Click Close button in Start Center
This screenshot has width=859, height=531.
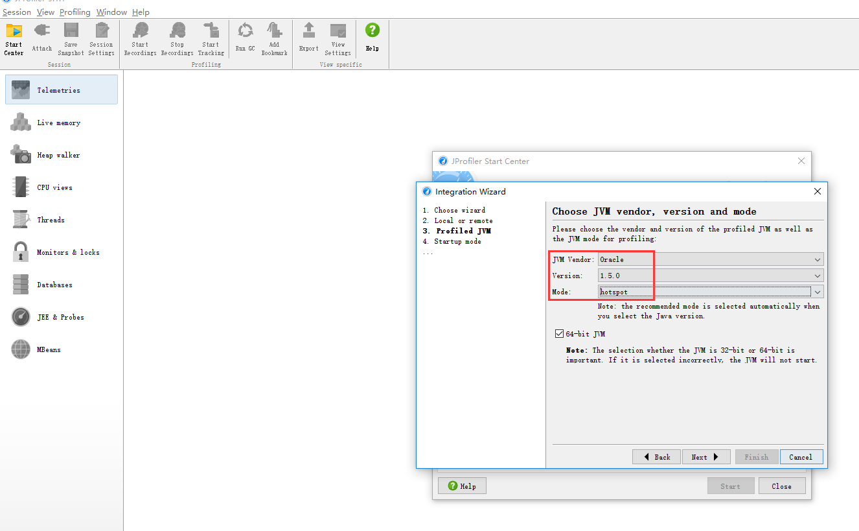tap(781, 486)
